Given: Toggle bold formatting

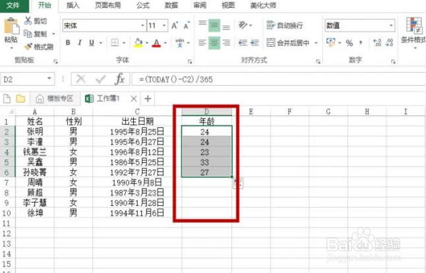Looking at the screenshot, I should point(68,43).
